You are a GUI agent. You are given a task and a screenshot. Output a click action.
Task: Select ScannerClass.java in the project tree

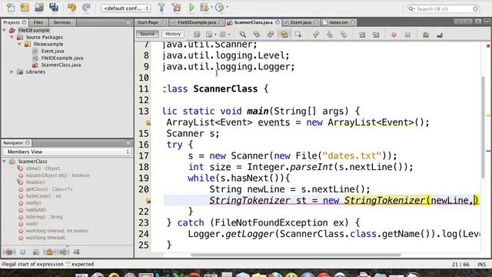pyautogui.click(x=61, y=65)
